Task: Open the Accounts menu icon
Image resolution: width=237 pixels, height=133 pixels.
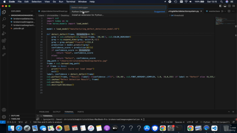Action: [x=4, y=110]
